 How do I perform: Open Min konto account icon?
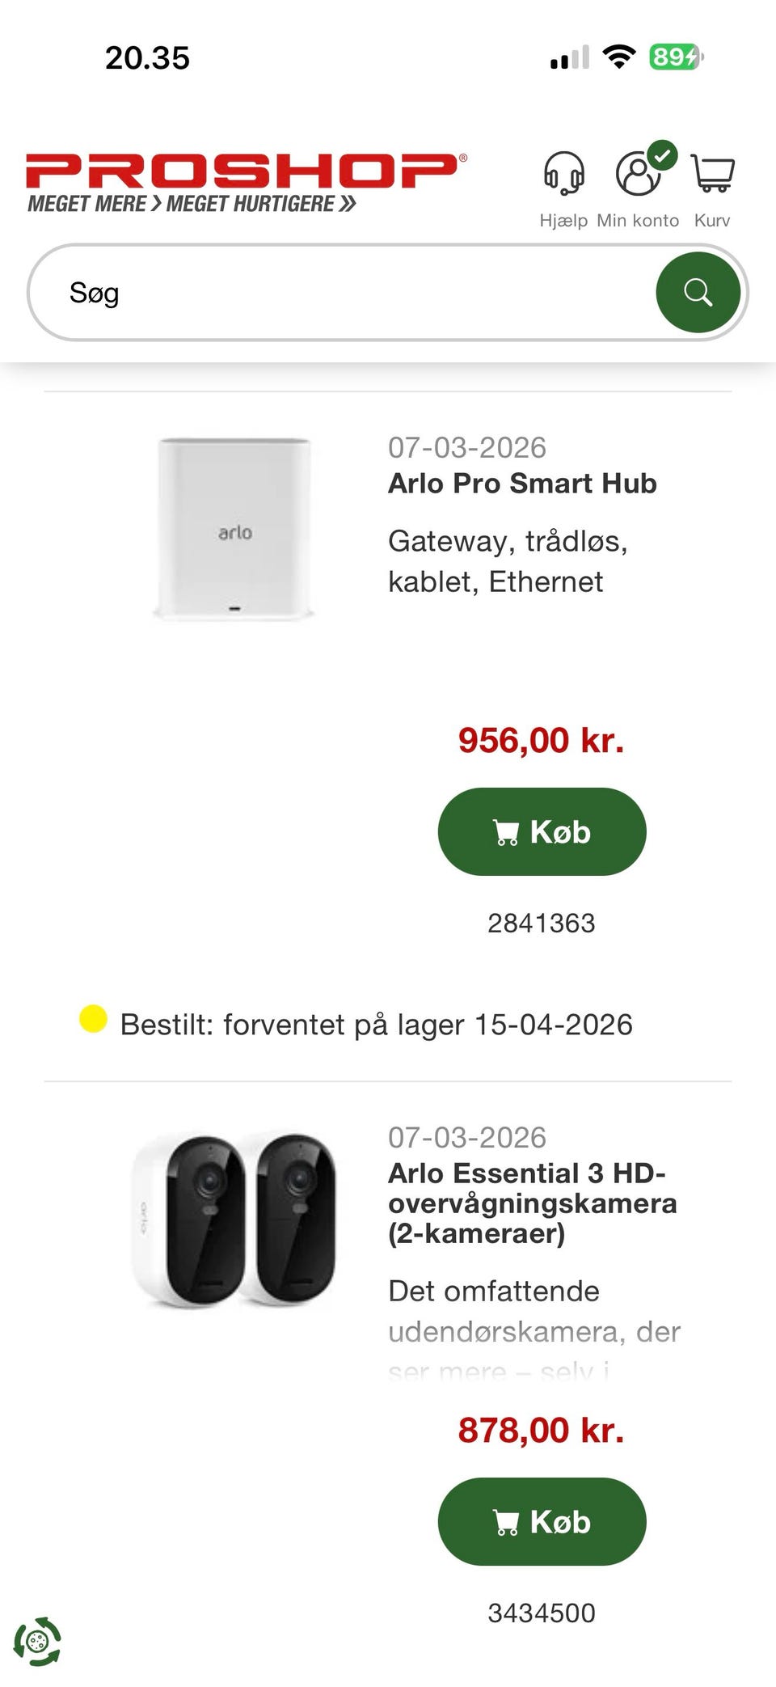(638, 173)
